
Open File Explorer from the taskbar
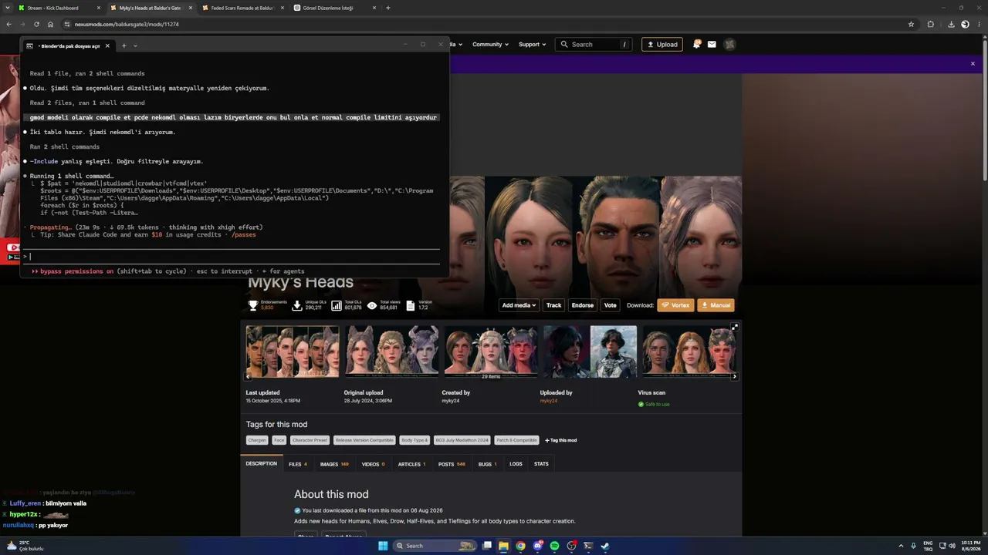click(503, 546)
